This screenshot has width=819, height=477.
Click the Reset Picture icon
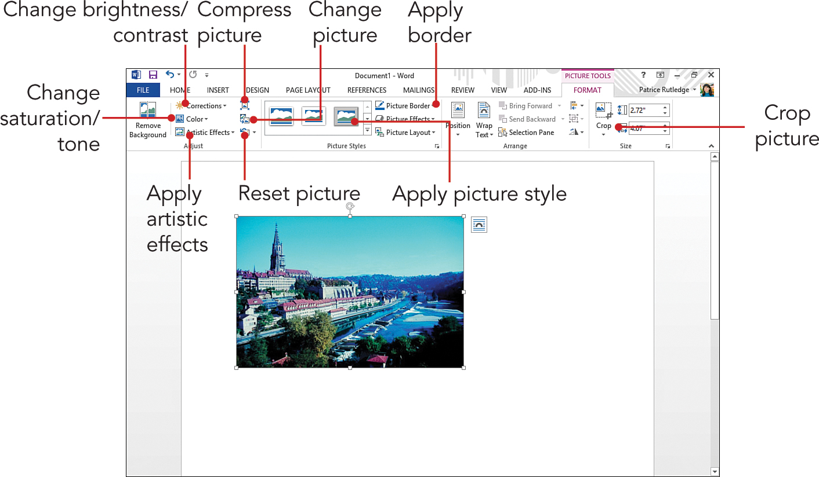tap(244, 133)
